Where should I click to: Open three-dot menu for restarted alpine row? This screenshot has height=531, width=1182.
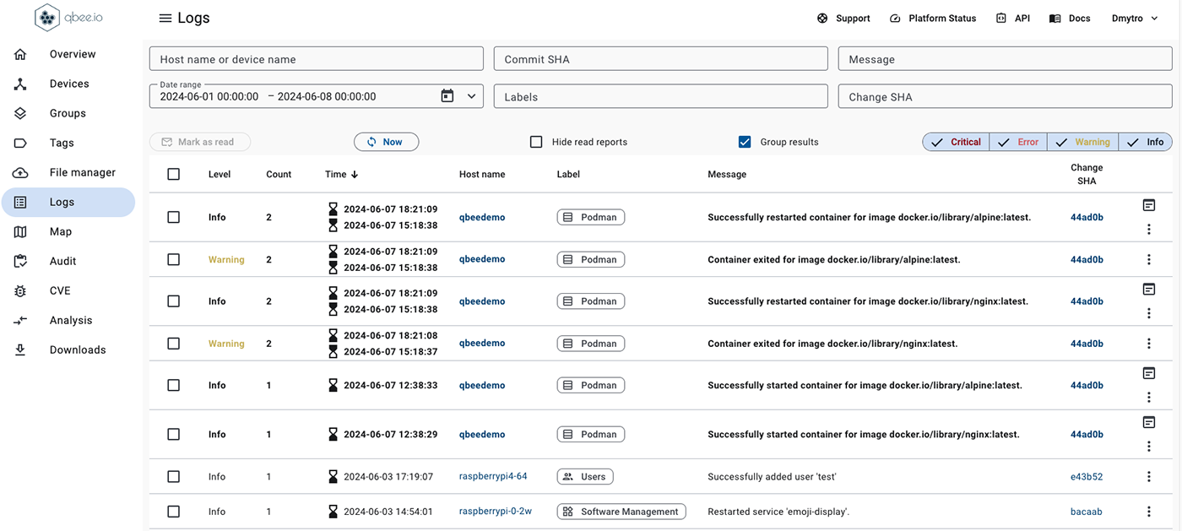pos(1149,229)
